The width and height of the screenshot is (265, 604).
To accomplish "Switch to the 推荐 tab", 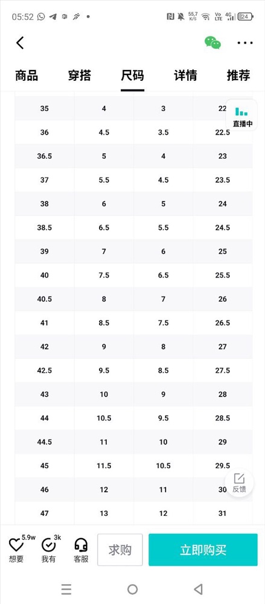I will click(x=238, y=75).
